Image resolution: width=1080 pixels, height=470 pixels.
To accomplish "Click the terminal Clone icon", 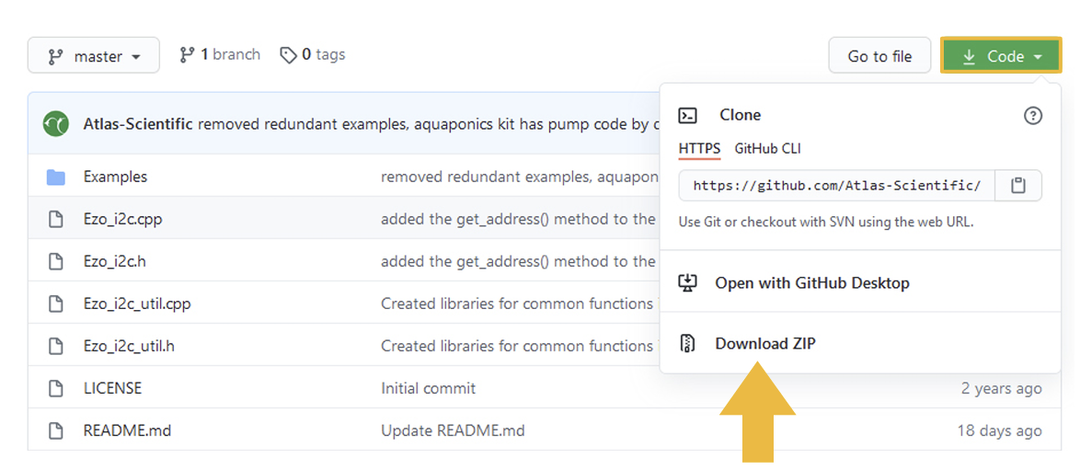I will click(687, 115).
